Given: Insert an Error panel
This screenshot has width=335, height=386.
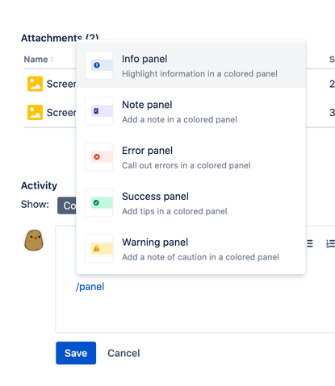Looking at the screenshot, I should (x=191, y=157).
